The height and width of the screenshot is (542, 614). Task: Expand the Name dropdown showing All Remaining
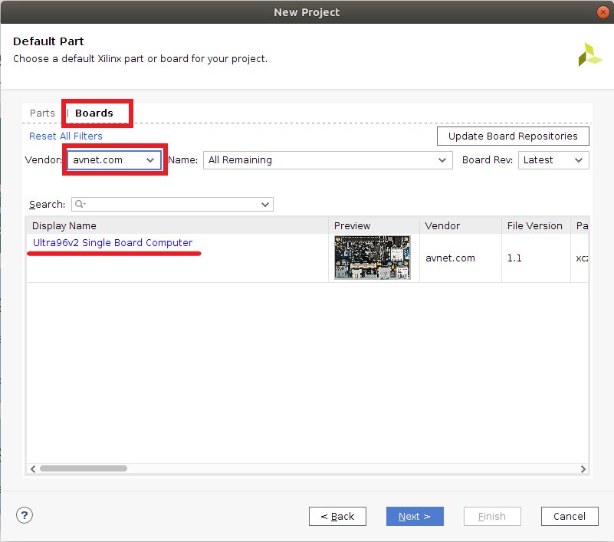327,160
